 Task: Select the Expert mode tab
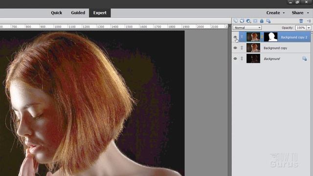(x=100, y=13)
